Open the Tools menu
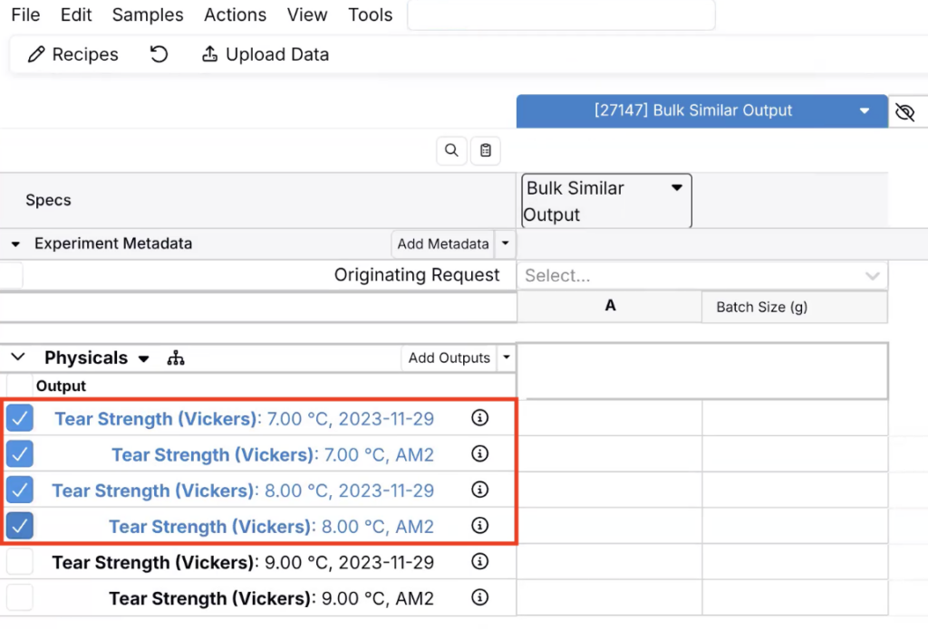This screenshot has width=928, height=629. [370, 15]
